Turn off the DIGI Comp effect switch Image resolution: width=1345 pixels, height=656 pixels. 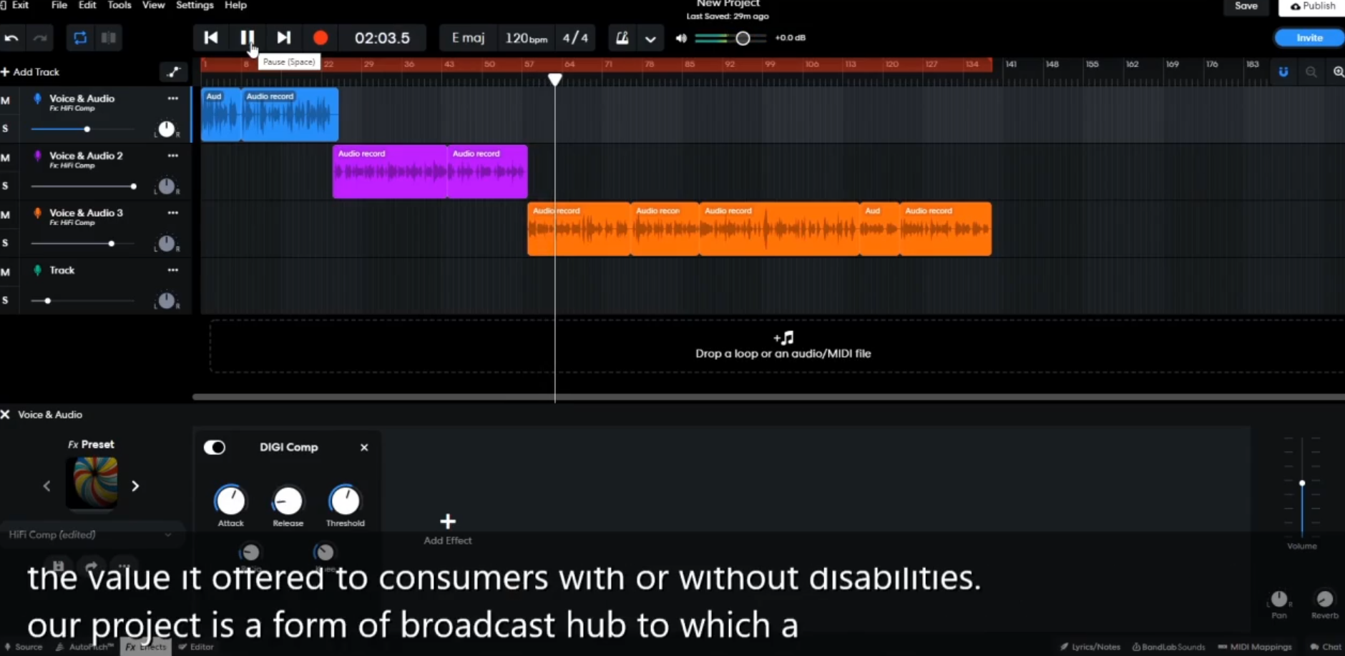[x=215, y=447]
